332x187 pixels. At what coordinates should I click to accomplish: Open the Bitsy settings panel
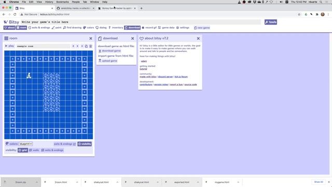[183, 28]
